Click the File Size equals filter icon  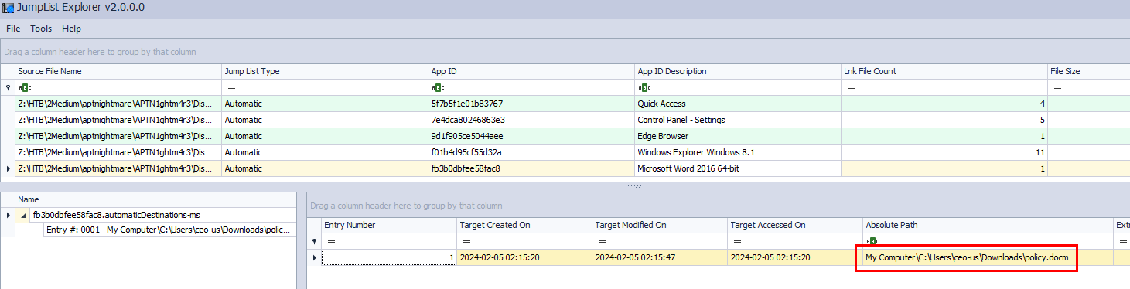click(1057, 88)
